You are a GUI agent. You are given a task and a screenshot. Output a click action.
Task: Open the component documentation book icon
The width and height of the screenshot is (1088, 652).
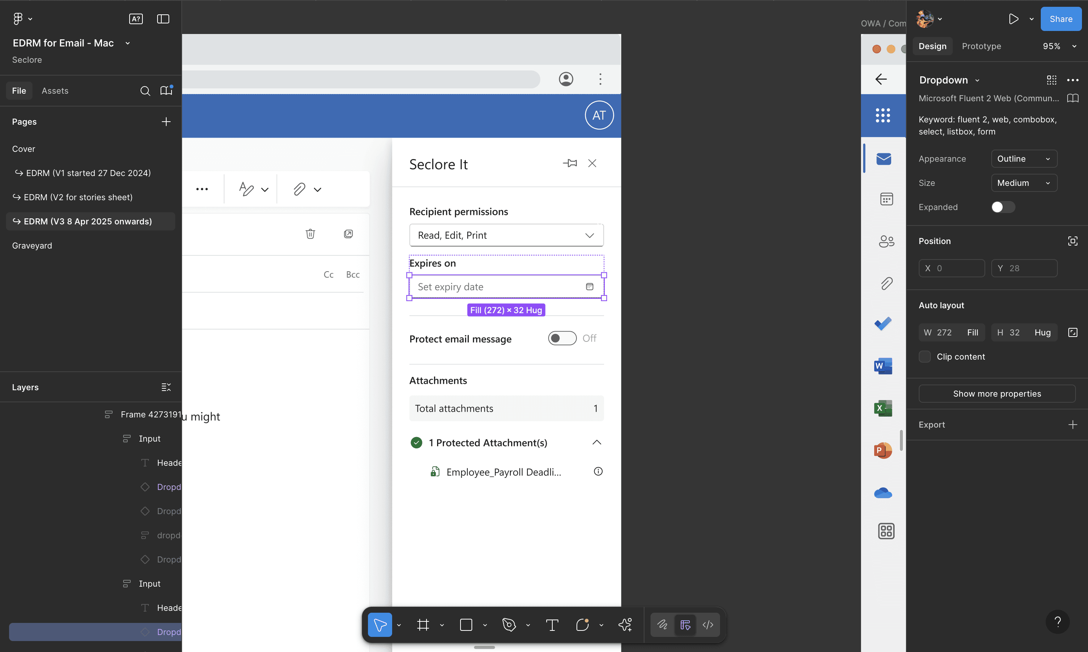(x=1072, y=98)
